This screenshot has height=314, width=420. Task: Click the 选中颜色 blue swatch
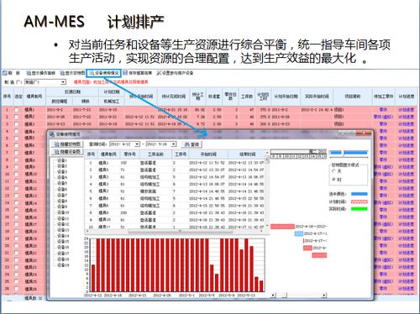coord(360,194)
